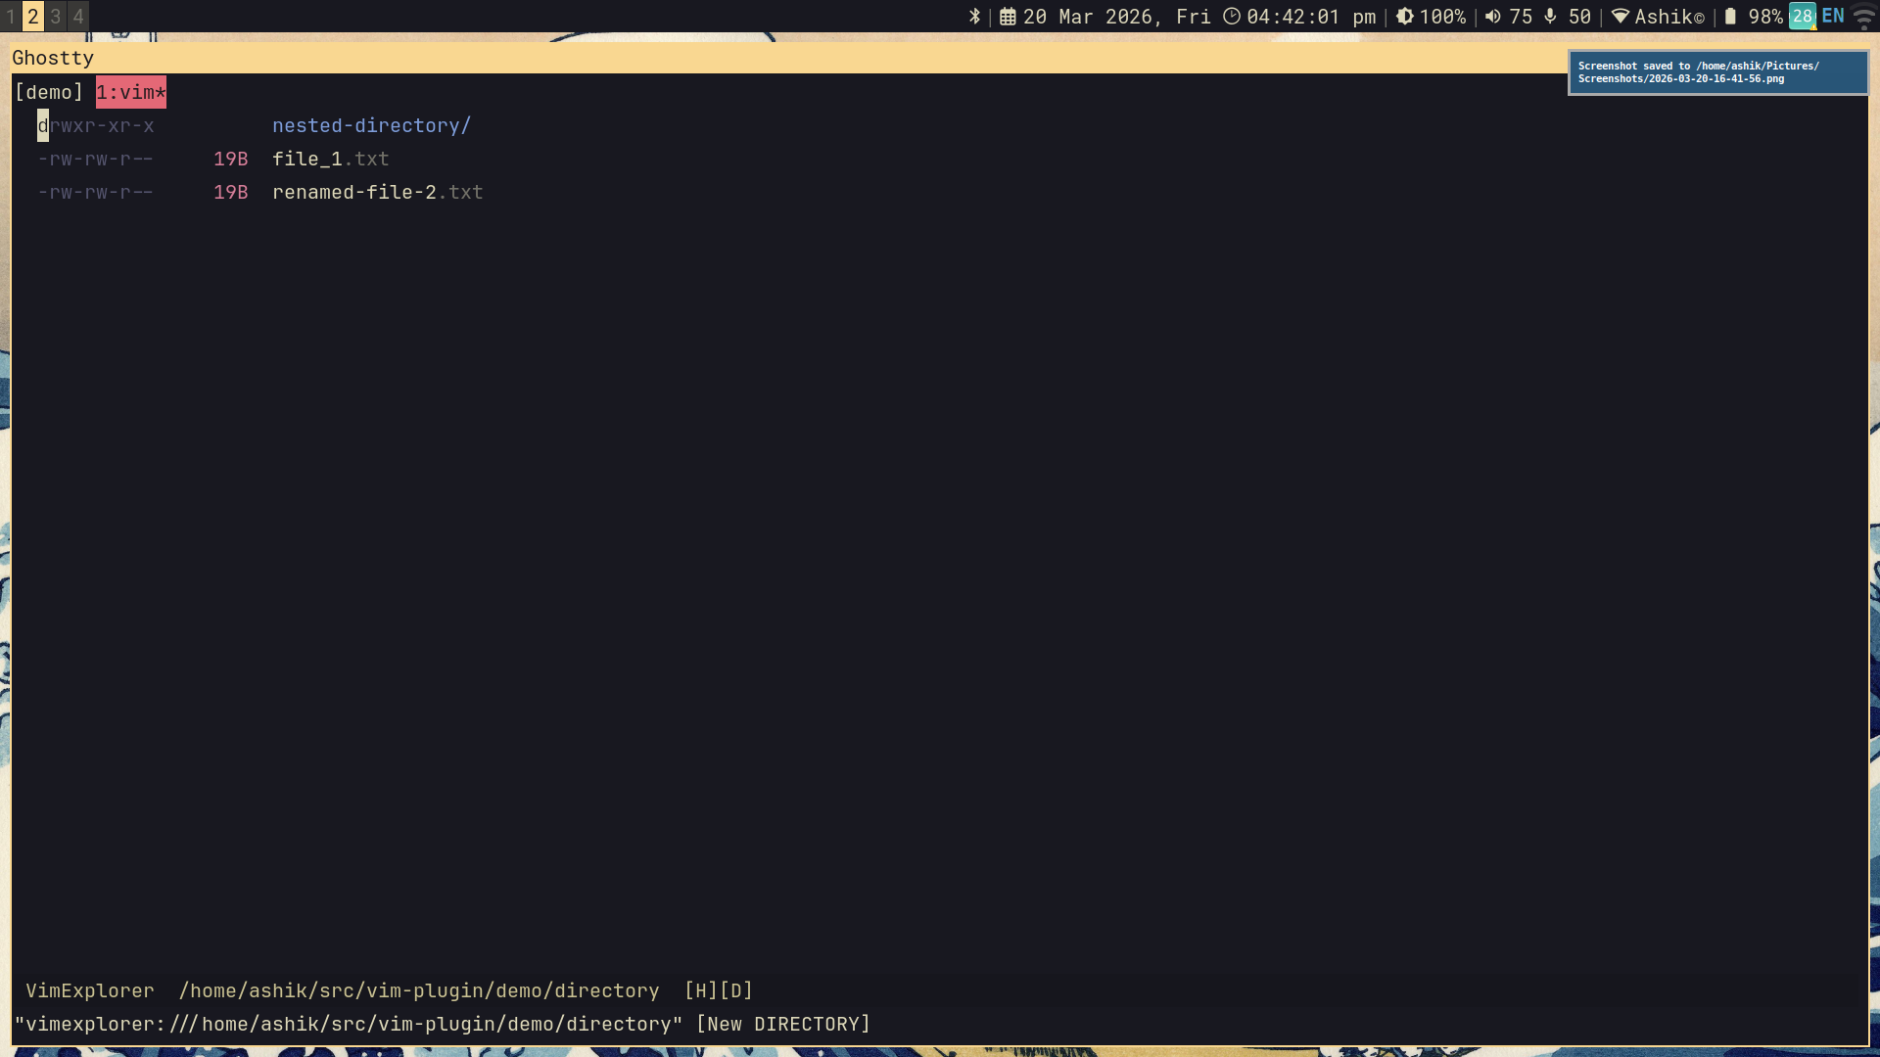Open the nested-directory/ entry
Image resolution: width=1880 pixels, height=1057 pixels.
(371, 125)
